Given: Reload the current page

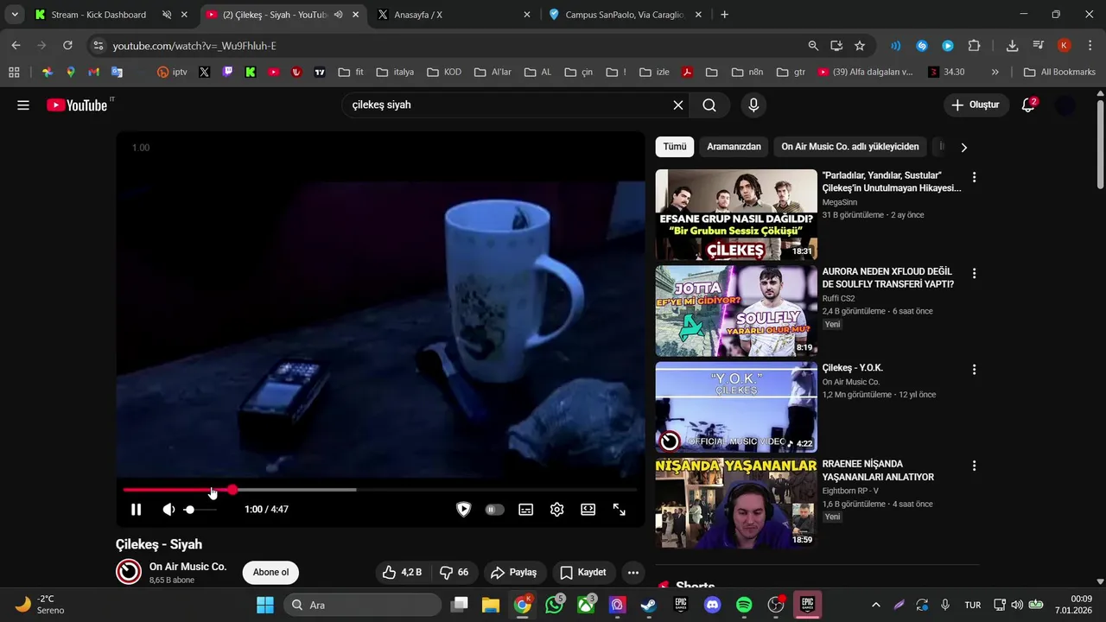Looking at the screenshot, I should (67, 46).
